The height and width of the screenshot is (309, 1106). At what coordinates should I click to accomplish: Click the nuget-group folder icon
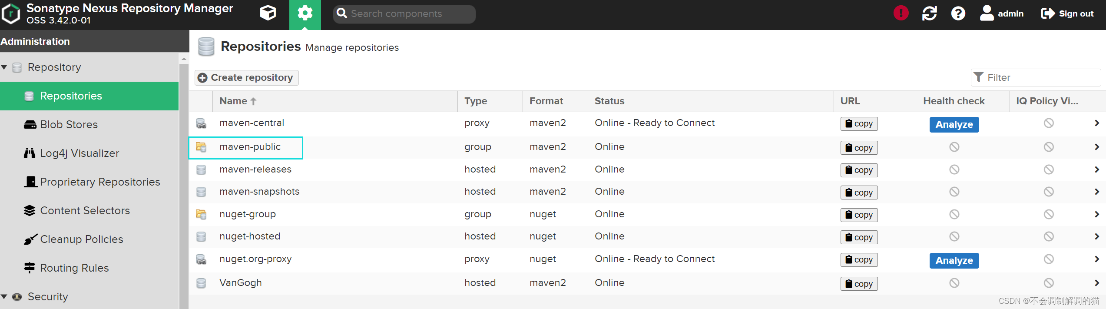(201, 214)
